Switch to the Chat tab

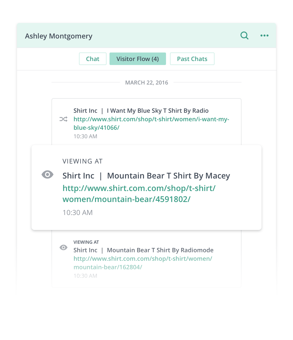tap(93, 59)
